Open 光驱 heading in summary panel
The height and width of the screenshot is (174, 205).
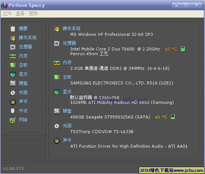coord(67,126)
